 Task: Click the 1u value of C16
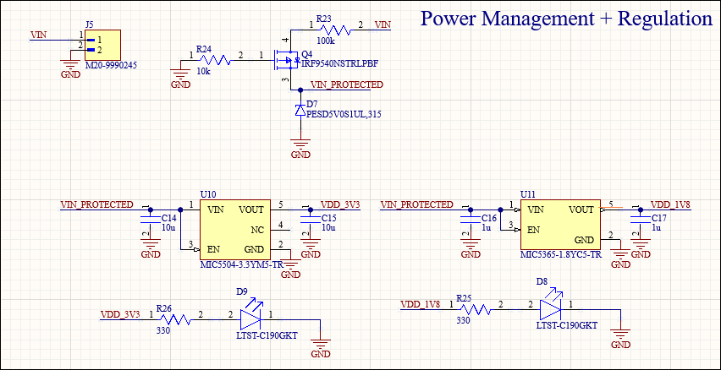pos(486,227)
